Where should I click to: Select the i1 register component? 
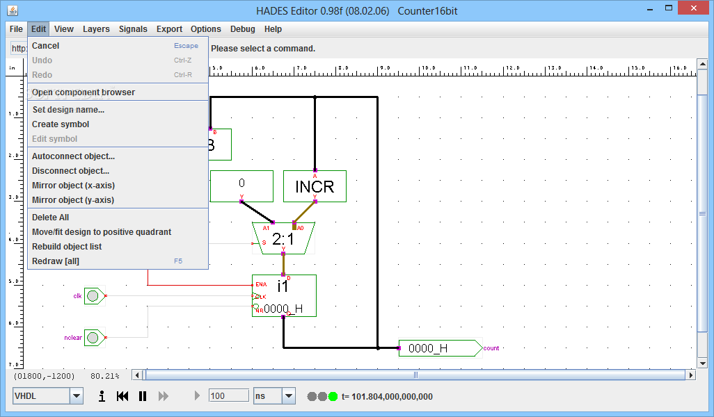pos(284,295)
